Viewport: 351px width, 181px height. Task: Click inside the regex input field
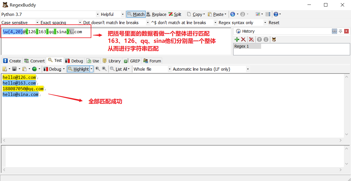tap(116, 41)
